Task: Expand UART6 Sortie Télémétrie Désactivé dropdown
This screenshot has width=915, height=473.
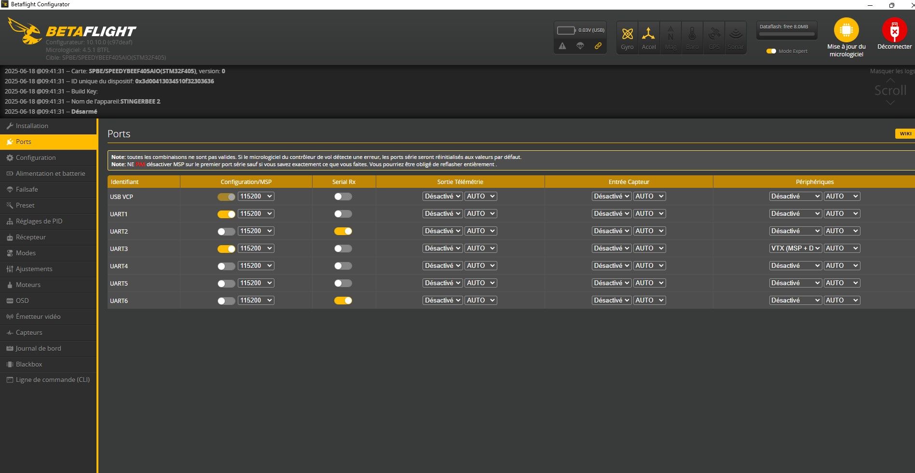Action: point(442,301)
